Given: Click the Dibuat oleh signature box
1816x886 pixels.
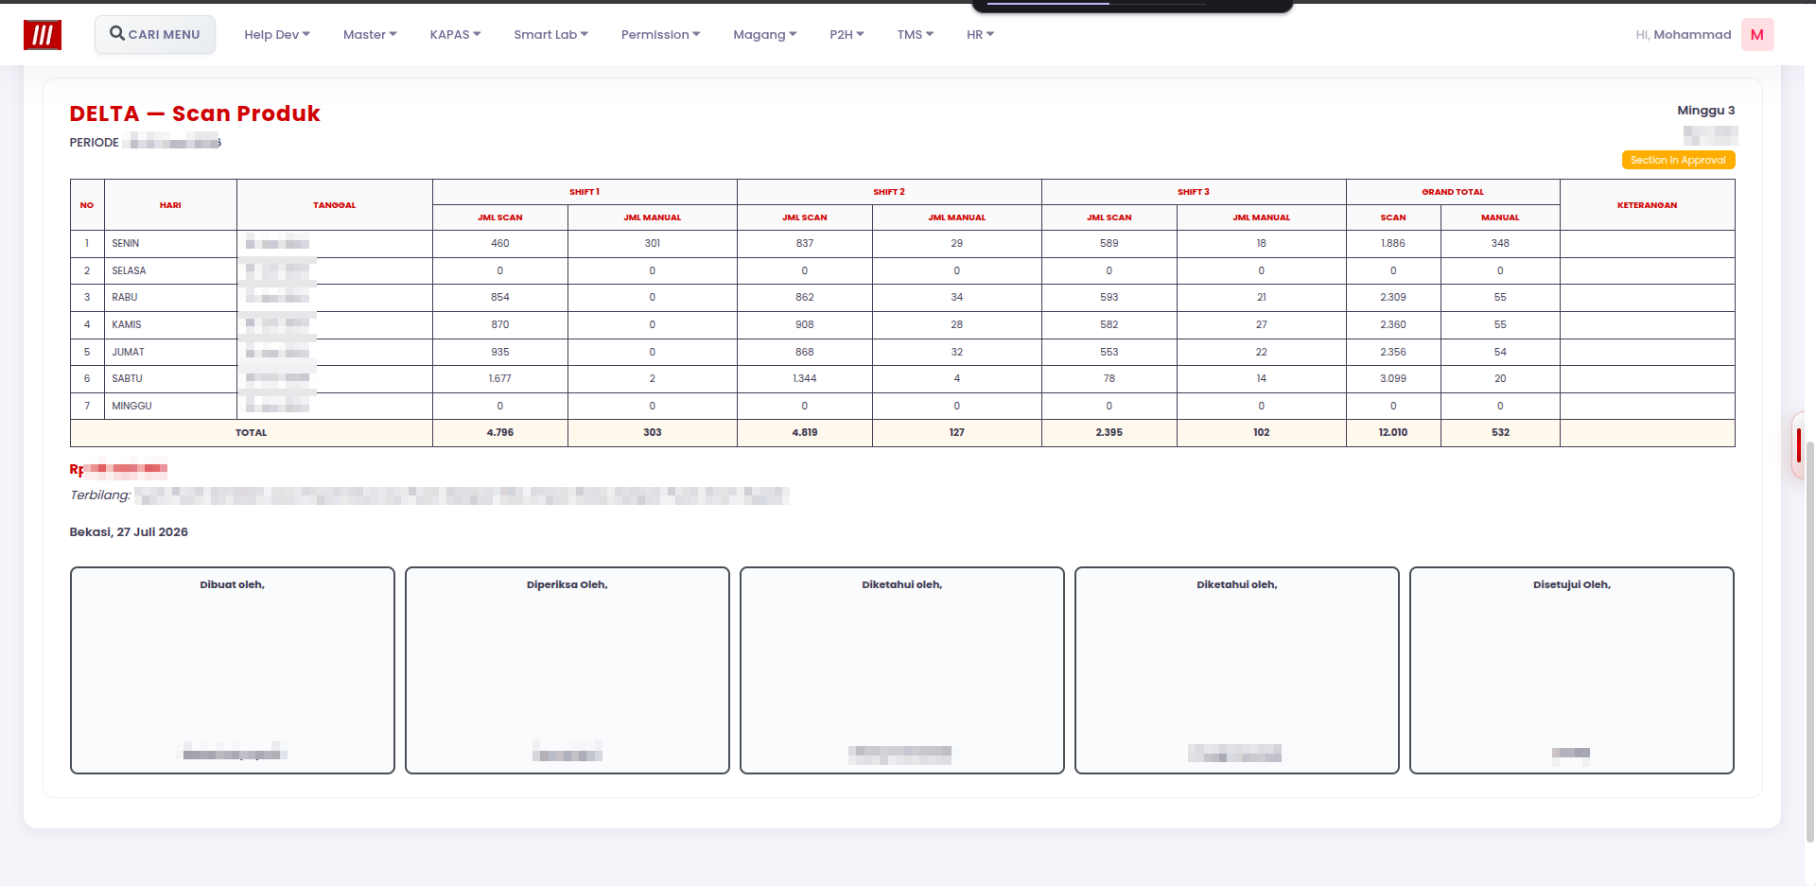Looking at the screenshot, I should click(233, 670).
